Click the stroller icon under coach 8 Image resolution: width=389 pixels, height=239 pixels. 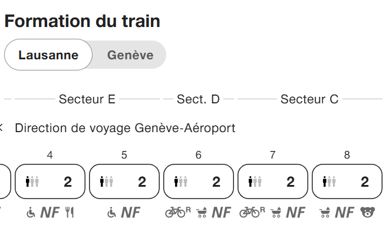(325, 213)
